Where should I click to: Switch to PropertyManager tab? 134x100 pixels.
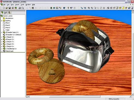pos(6,13)
